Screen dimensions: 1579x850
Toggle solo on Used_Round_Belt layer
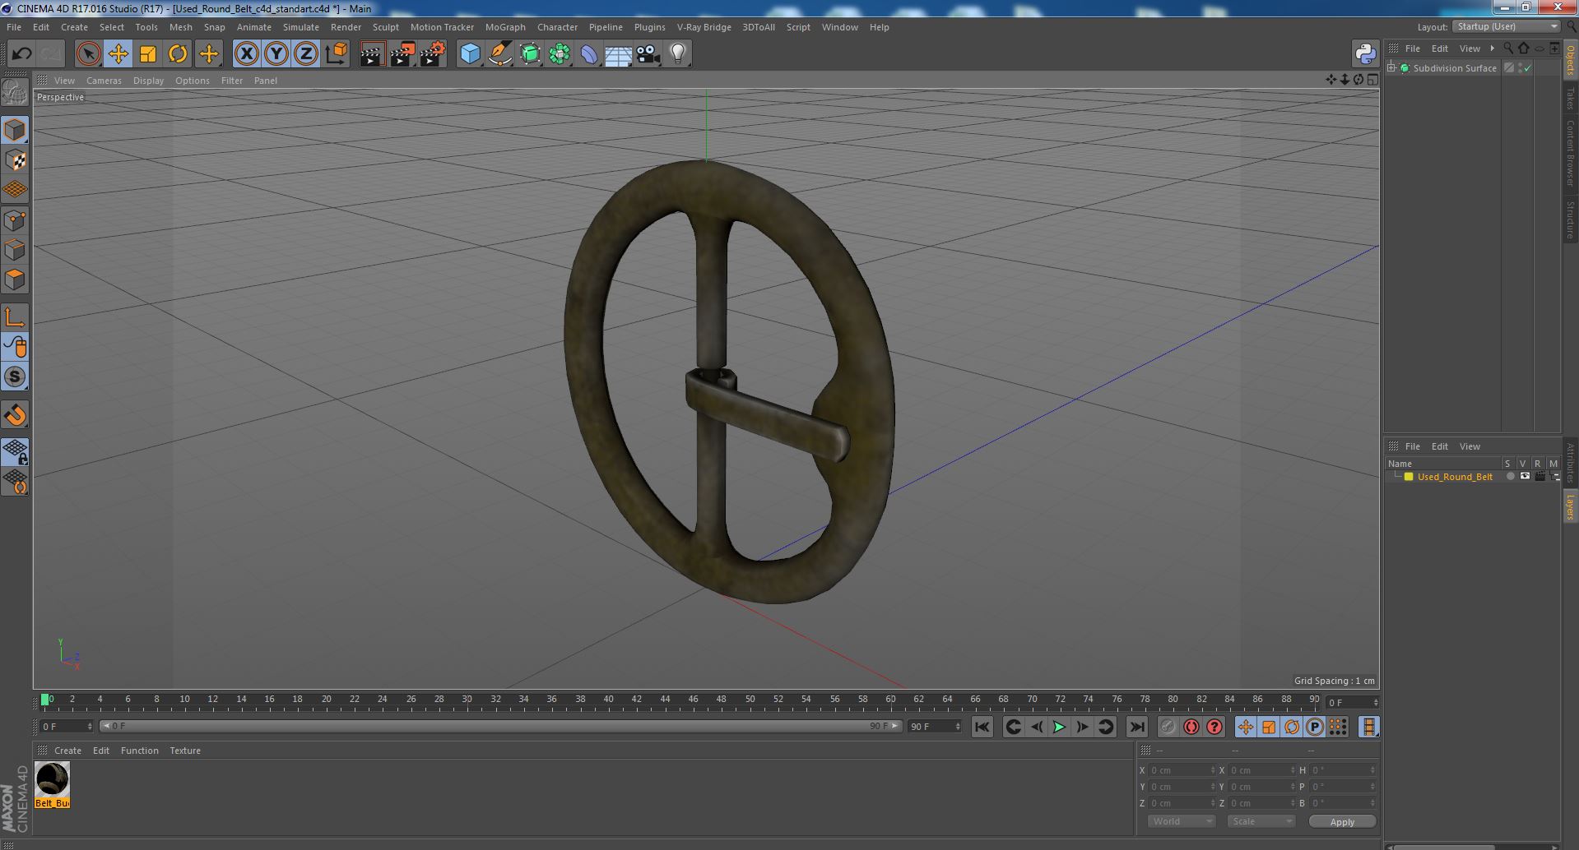(1510, 477)
